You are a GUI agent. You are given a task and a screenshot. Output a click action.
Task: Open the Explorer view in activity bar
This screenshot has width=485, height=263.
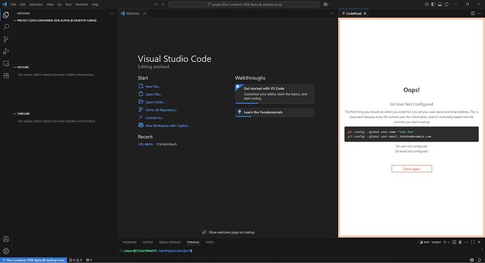click(6, 15)
